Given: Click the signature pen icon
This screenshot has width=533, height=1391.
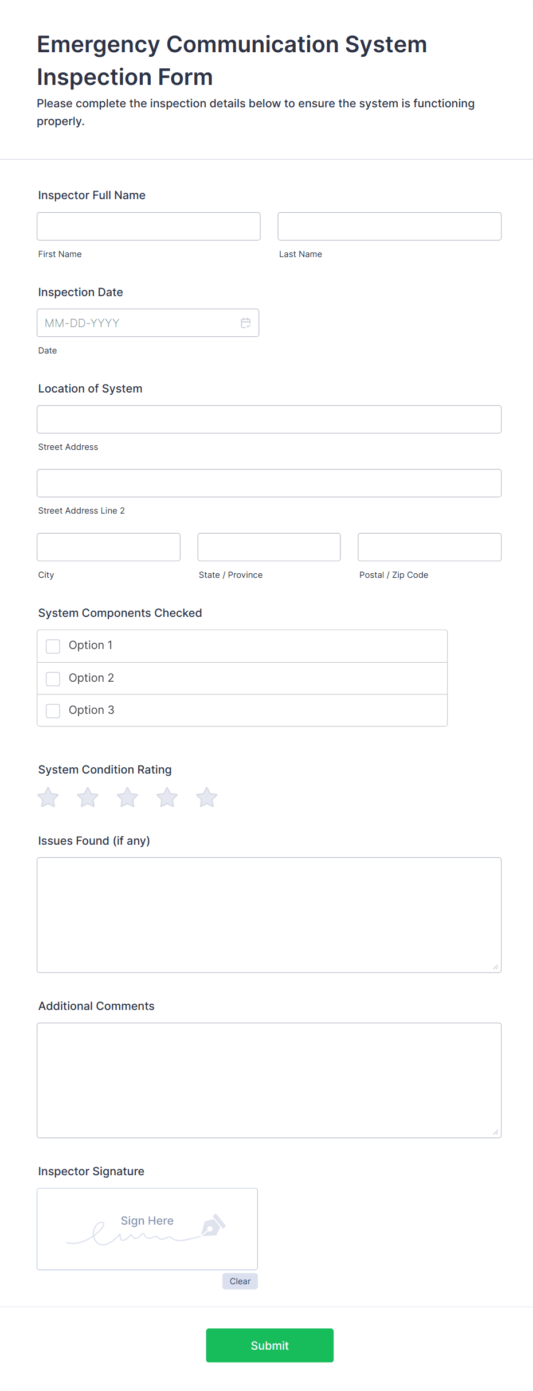Looking at the screenshot, I should pos(213,1225).
